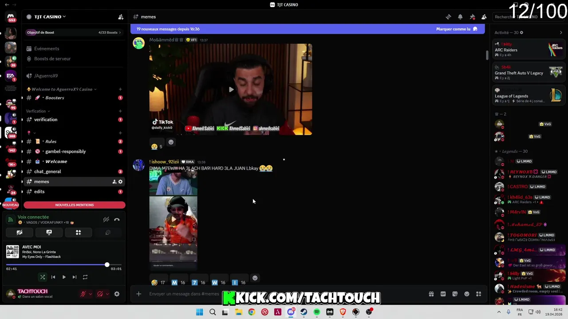Click the crying emoji reaction with 5
The width and height of the screenshot is (568, 319).
(157, 146)
